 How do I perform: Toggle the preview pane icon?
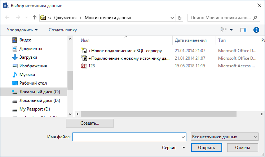(x=243, y=30)
